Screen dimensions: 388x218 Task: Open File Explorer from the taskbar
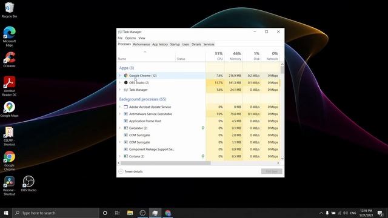coord(130,213)
